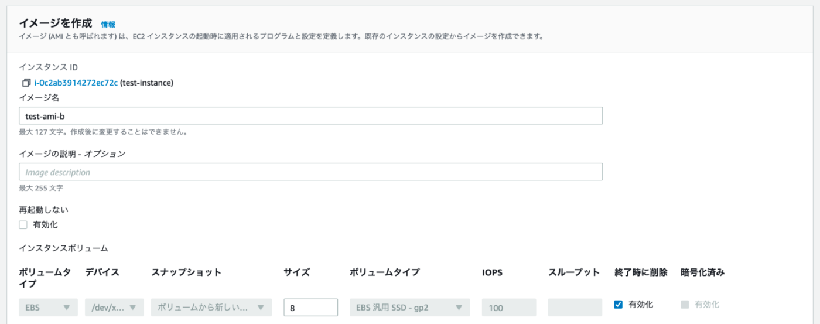820x324 pixels.
Task: Click the disabled 暗号化済み 有効化 checkbox
Action: 685,304
